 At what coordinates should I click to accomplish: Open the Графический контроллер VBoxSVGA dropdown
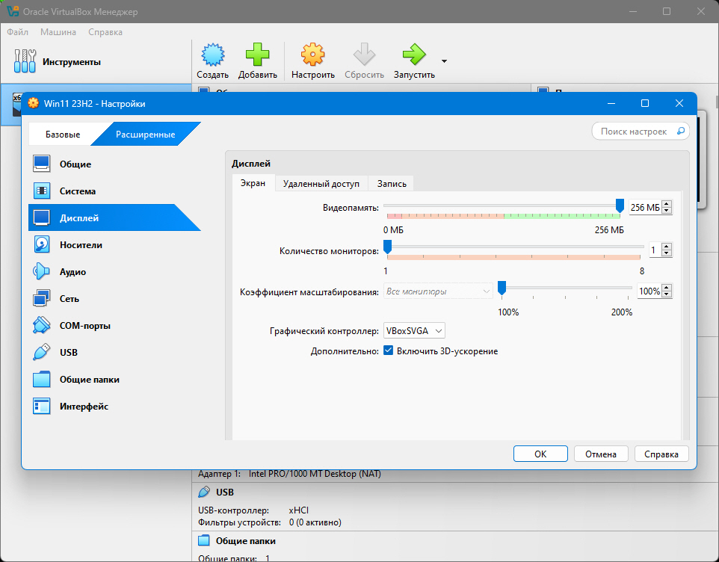(414, 330)
